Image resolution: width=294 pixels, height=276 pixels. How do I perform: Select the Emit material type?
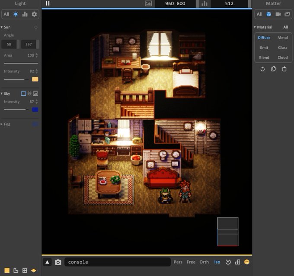pos(264,48)
